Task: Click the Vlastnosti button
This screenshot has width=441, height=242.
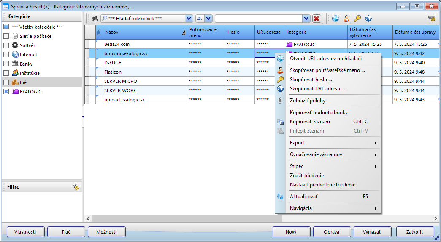Action: 25,232
